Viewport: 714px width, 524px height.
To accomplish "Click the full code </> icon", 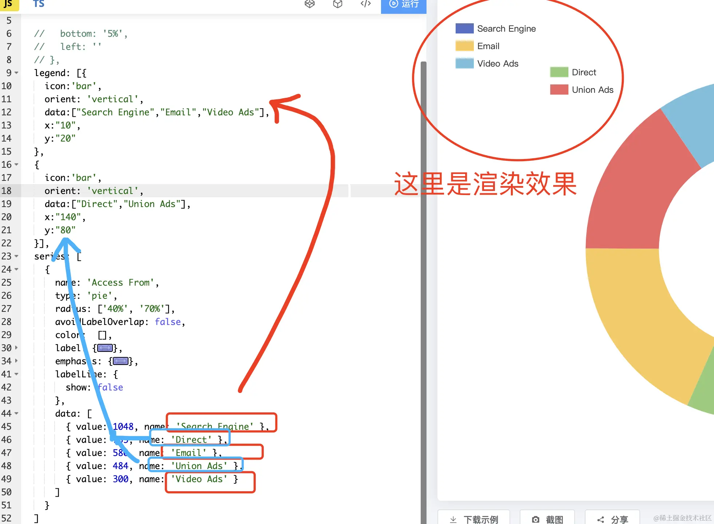I will pos(365,4).
